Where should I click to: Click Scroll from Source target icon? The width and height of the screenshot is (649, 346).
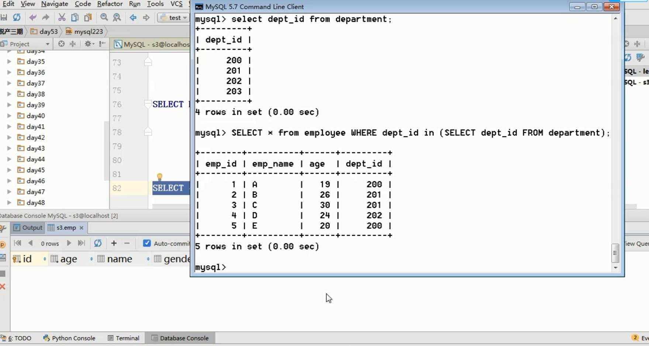[61, 44]
